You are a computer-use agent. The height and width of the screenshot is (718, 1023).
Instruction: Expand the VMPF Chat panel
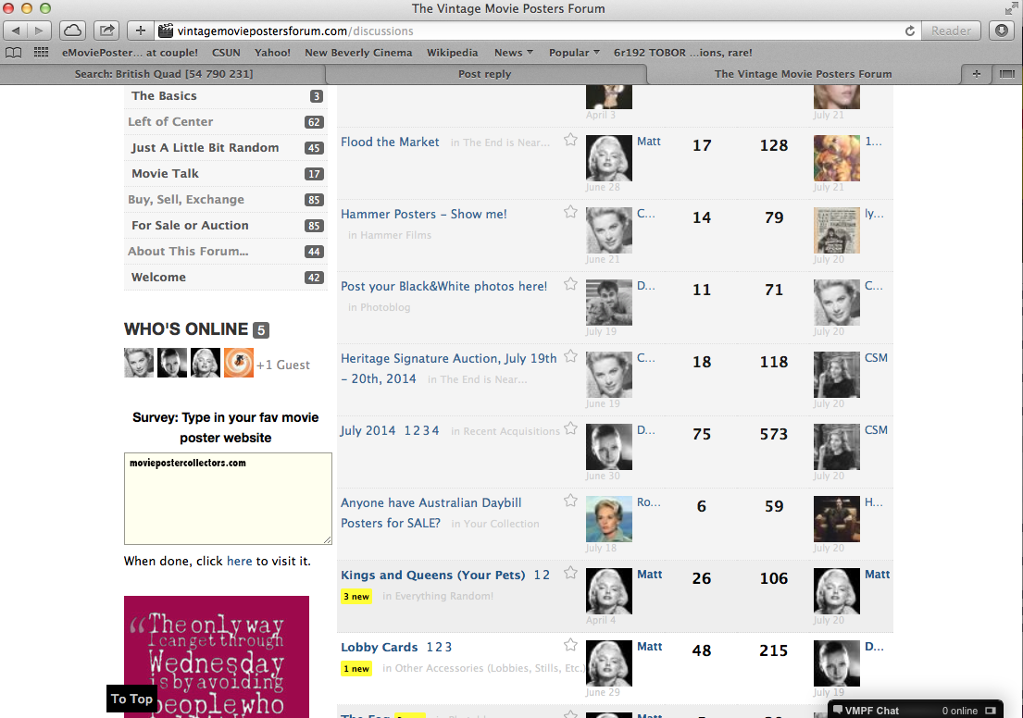pyautogui.click(x=991, y=711)
